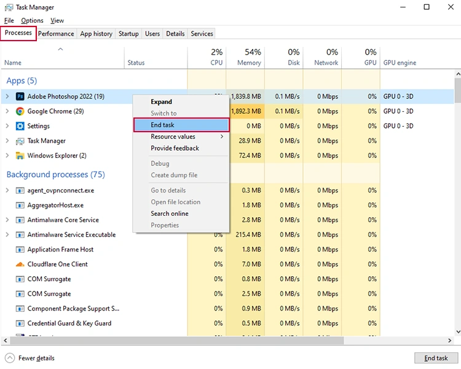Screen dimensions: 461x369
Task: Open the View menu
Action: click(57, 20)
